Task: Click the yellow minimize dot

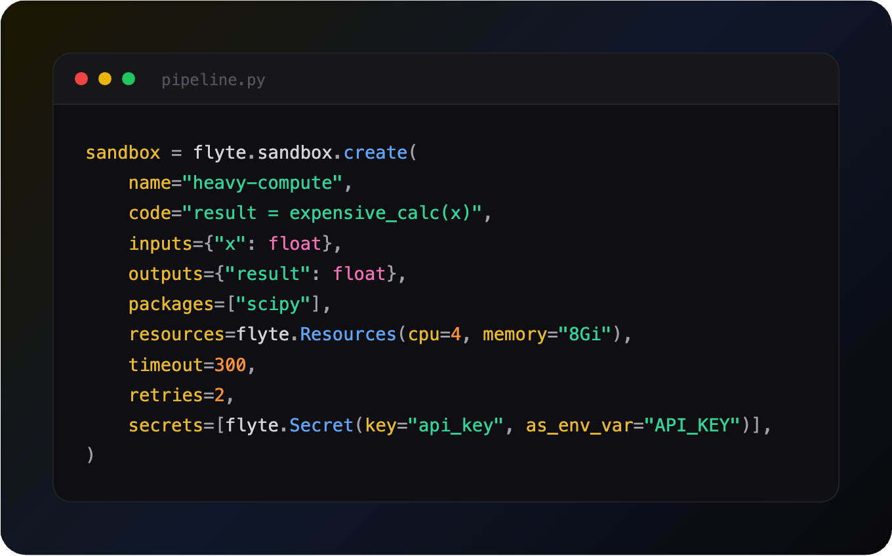Action: (105, 79)
